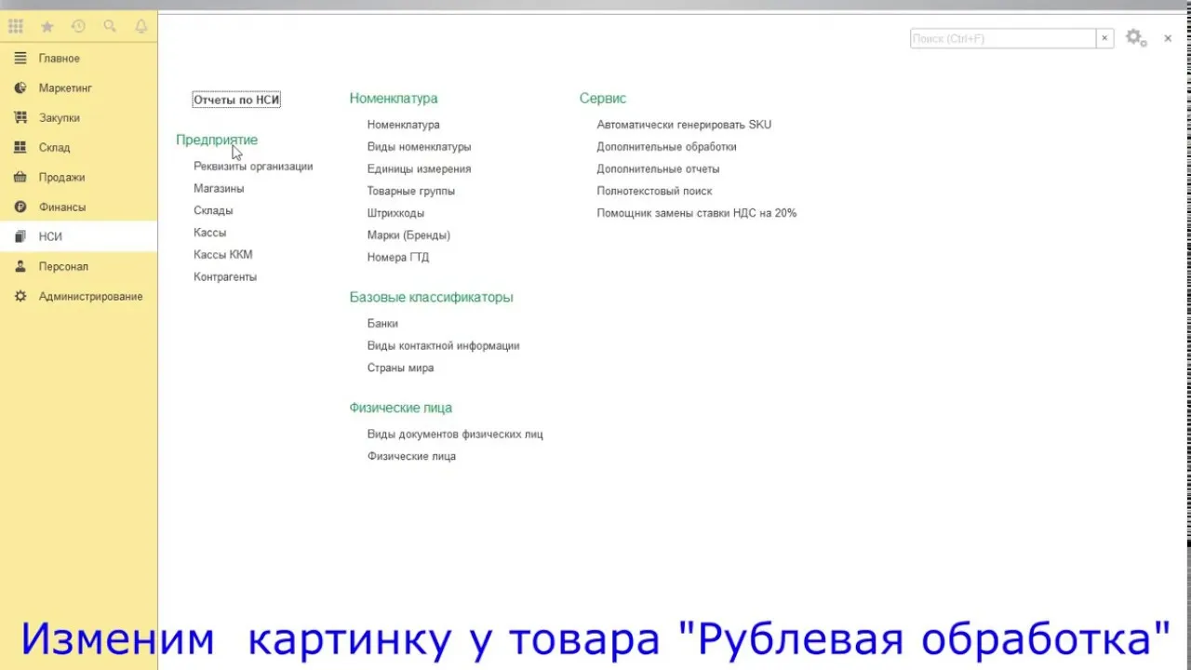The height and width of the screenshot is (670, 1191).
Task: Clear the search field with the x button
Action: pos(1104,38)
